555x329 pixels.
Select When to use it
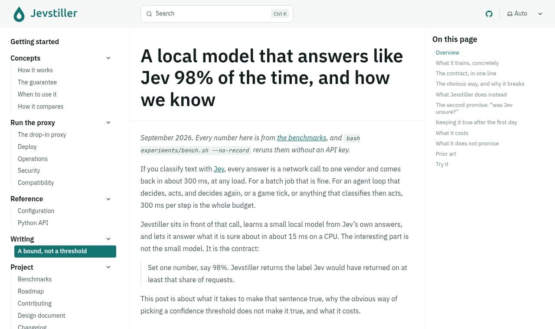click(x=37, y=94)
